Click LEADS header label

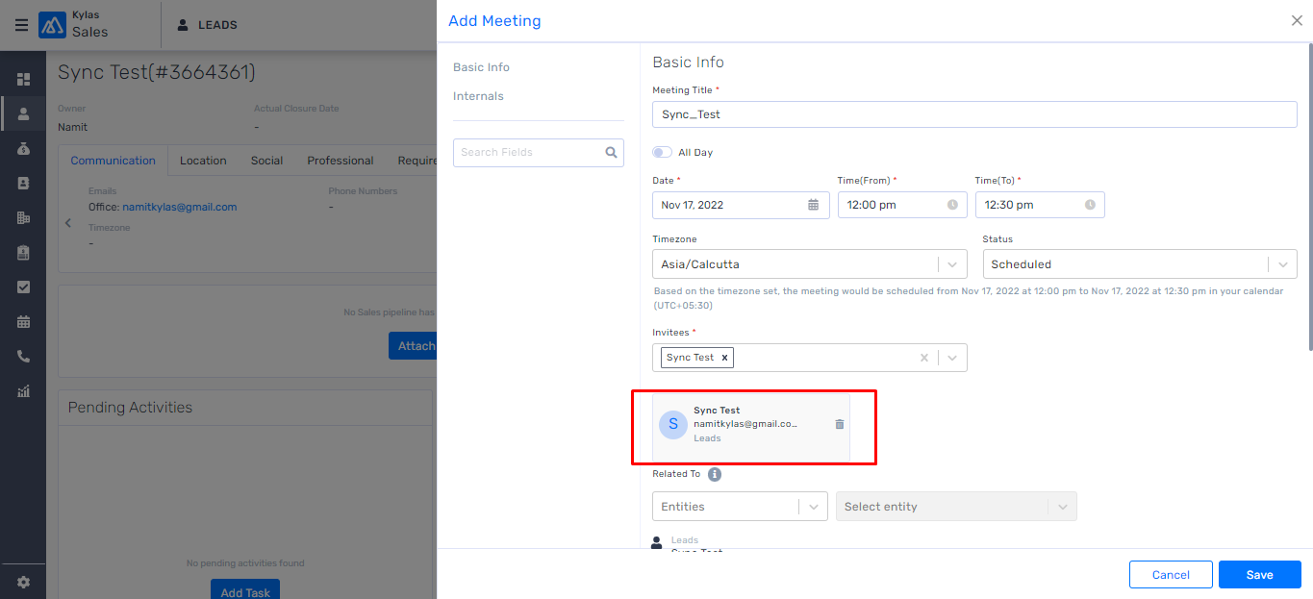point(217,25)
